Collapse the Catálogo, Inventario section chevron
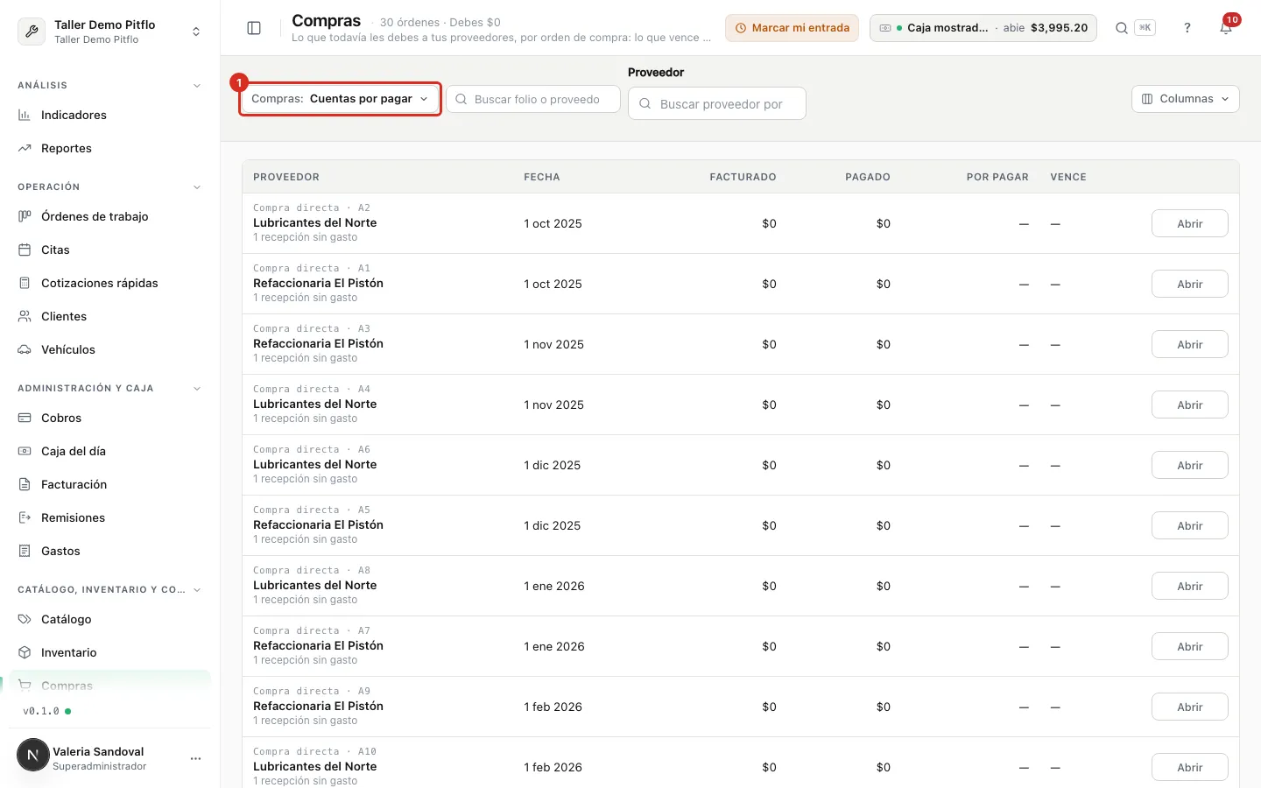Screen dimensions: 1261x788 [x=197, y=590]
